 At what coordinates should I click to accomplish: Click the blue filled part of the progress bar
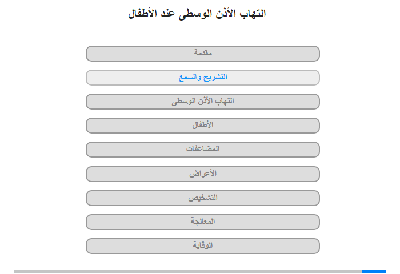coord(374,272)
